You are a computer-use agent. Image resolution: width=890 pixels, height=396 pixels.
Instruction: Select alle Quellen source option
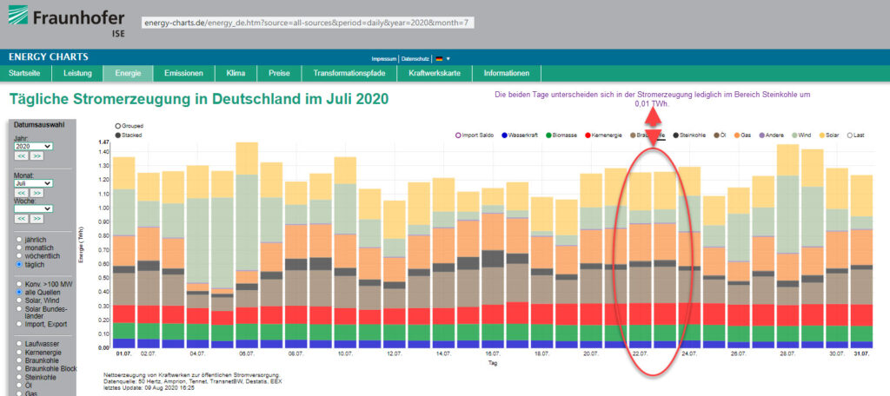pos(19,292)
